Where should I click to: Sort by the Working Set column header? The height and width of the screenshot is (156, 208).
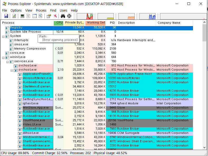(x=95, y=23)
